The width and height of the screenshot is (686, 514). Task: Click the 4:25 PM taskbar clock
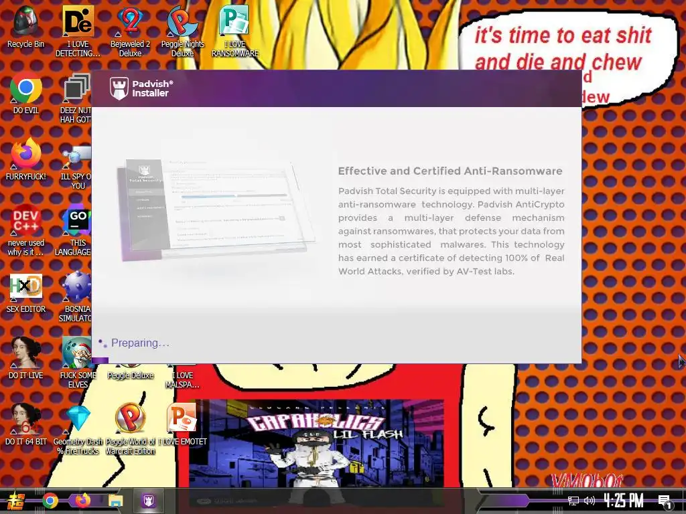(624, 501)
